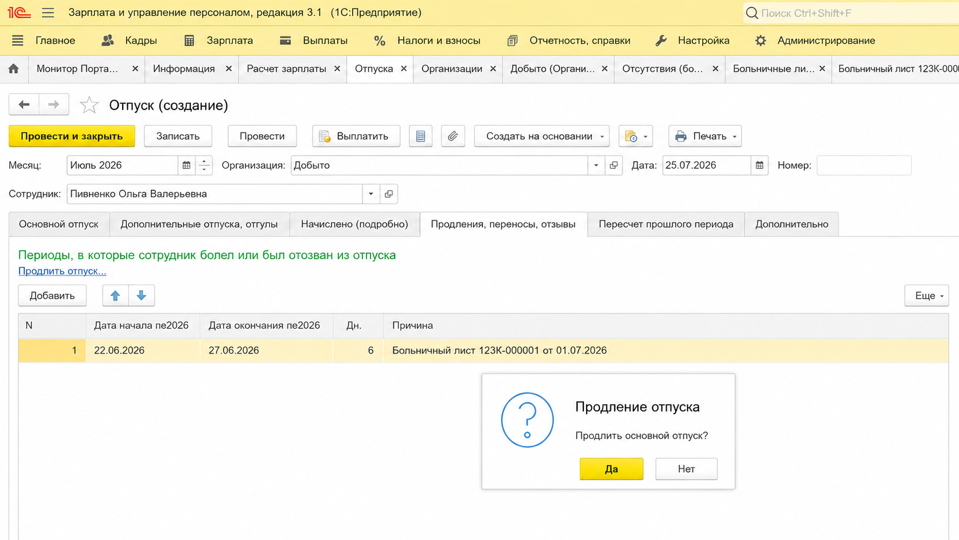Screen dimensions: 959x540
Task: Close the Отпуска tab
Action: coord(404,69)
